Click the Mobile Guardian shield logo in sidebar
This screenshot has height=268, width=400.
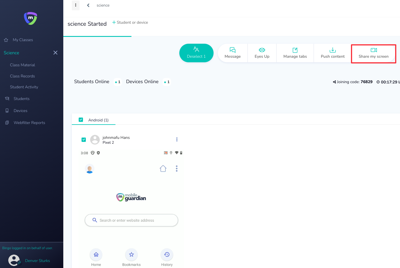pos(31,18)
